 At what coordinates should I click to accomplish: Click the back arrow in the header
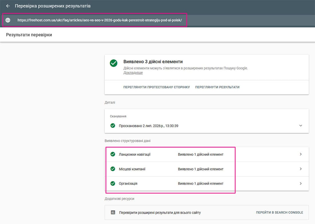coord(8,6)
